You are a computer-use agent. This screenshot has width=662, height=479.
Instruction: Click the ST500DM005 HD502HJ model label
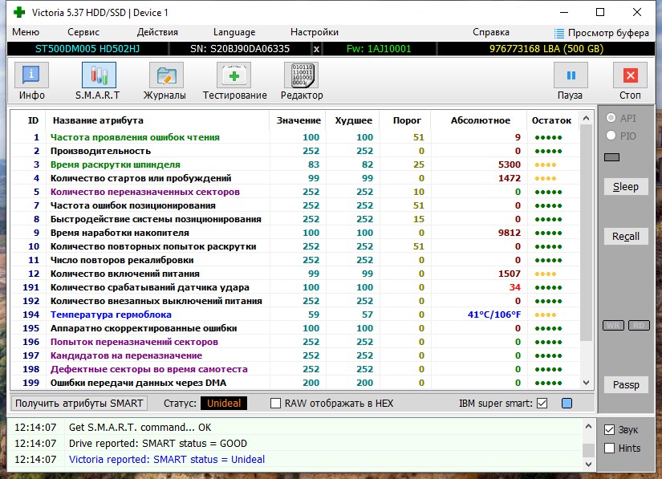pos(87,49)
